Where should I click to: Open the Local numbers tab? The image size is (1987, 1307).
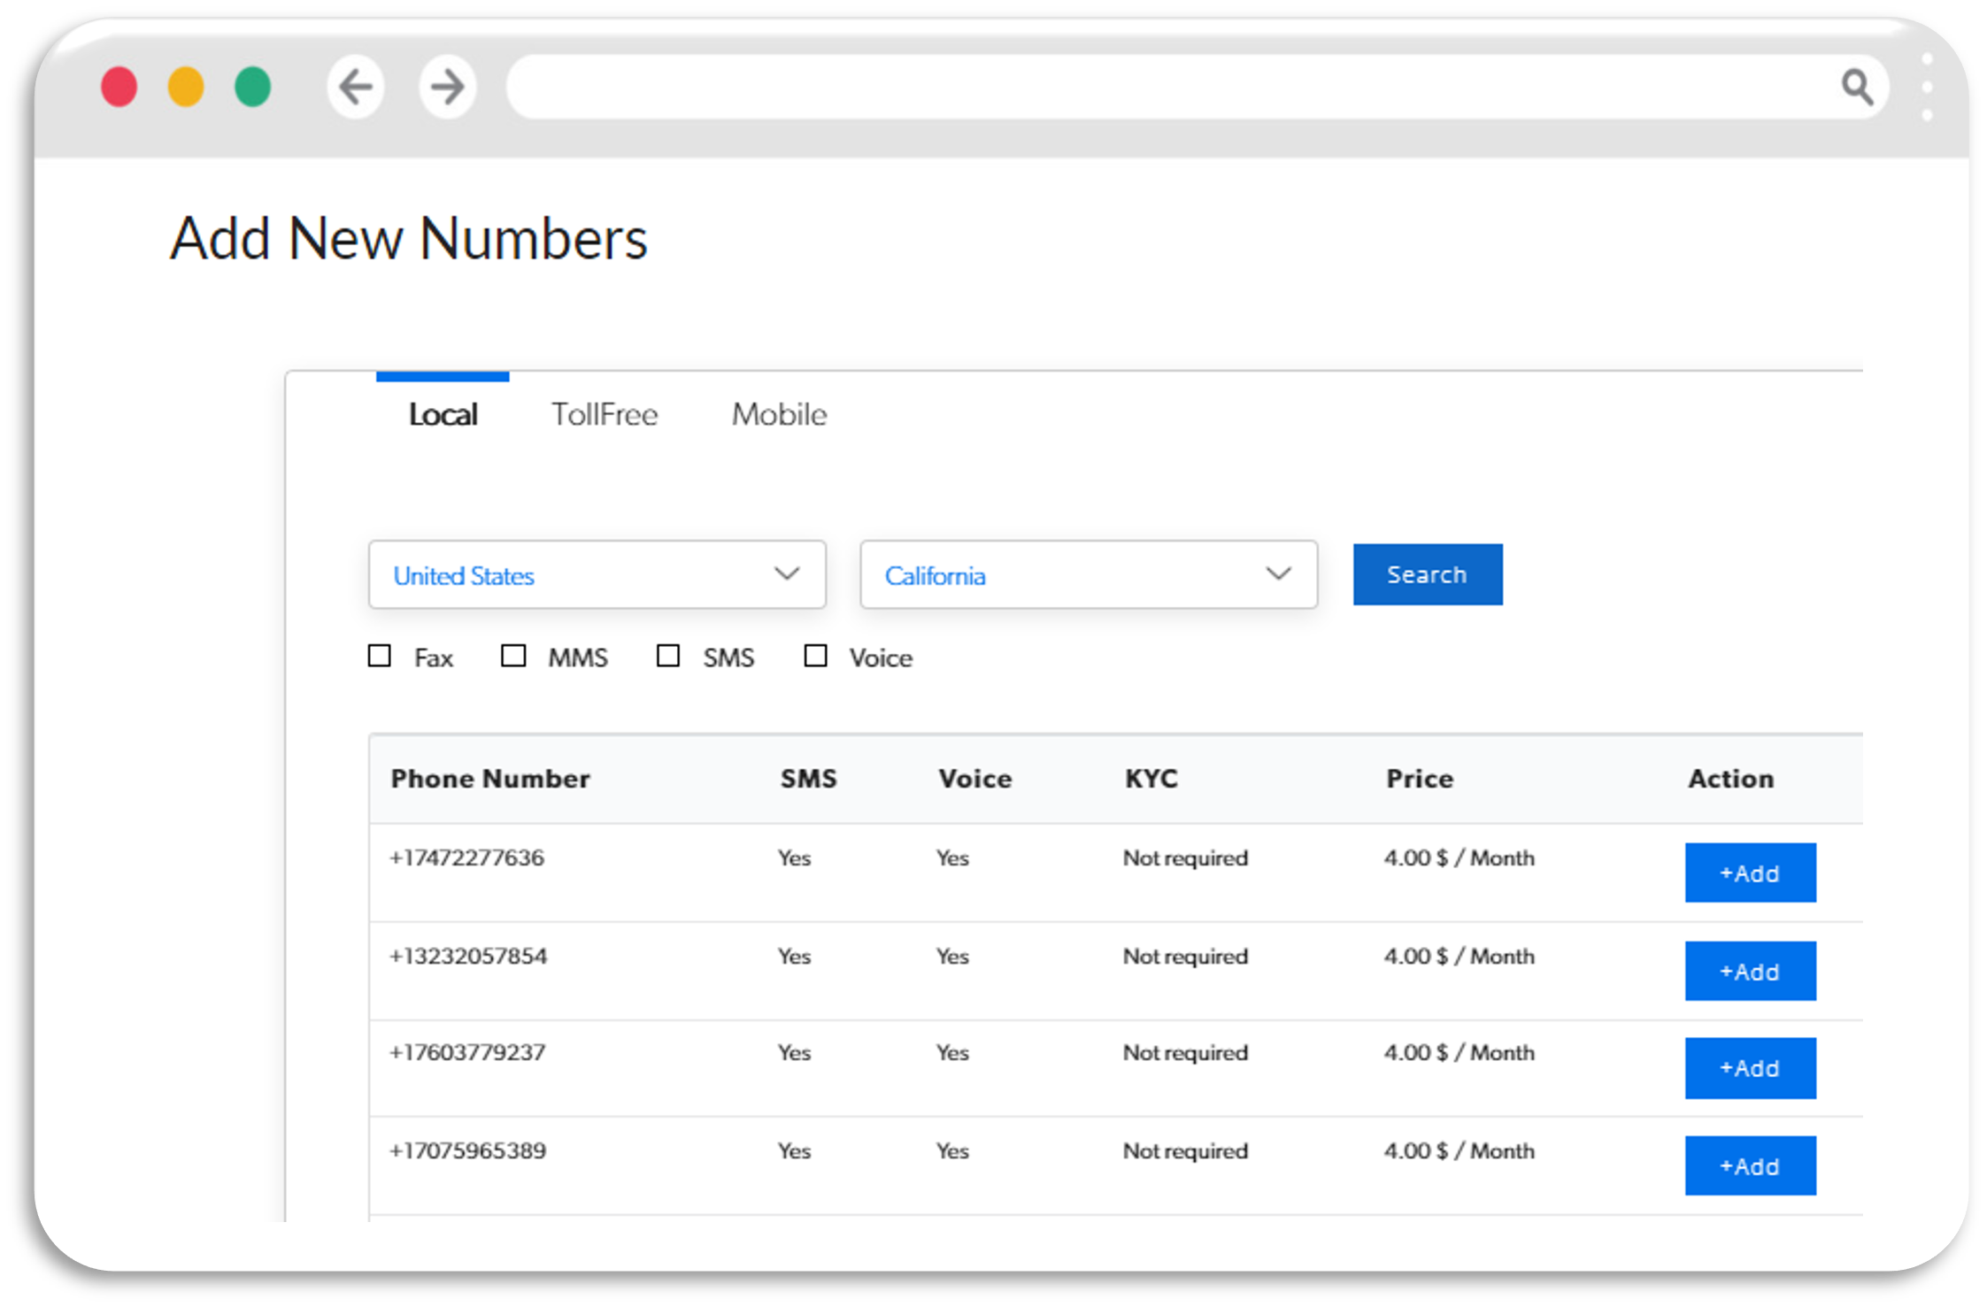(443, 414)
